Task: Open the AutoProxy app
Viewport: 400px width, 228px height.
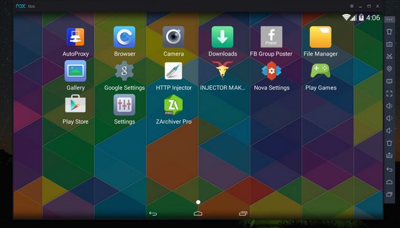Action: [75, 37]
